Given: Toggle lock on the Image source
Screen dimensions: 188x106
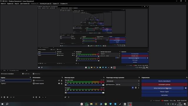Looking at the screenshot, I should click(62, 80).
